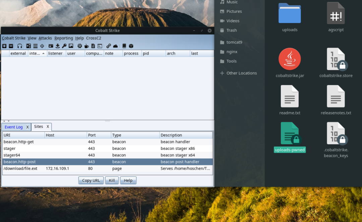The height and width of the screenshot is (222, 362).
Task: Sort sessions by the external column
Action: pos(18,53)
